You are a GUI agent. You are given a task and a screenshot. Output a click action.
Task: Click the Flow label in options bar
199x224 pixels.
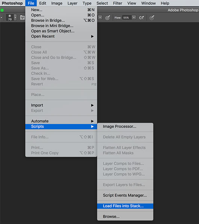coord(118,18)
